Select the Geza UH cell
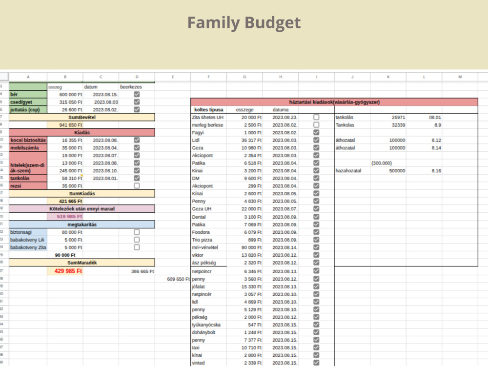This screenshot has width=488, height=366. click(x=208, y=209)
